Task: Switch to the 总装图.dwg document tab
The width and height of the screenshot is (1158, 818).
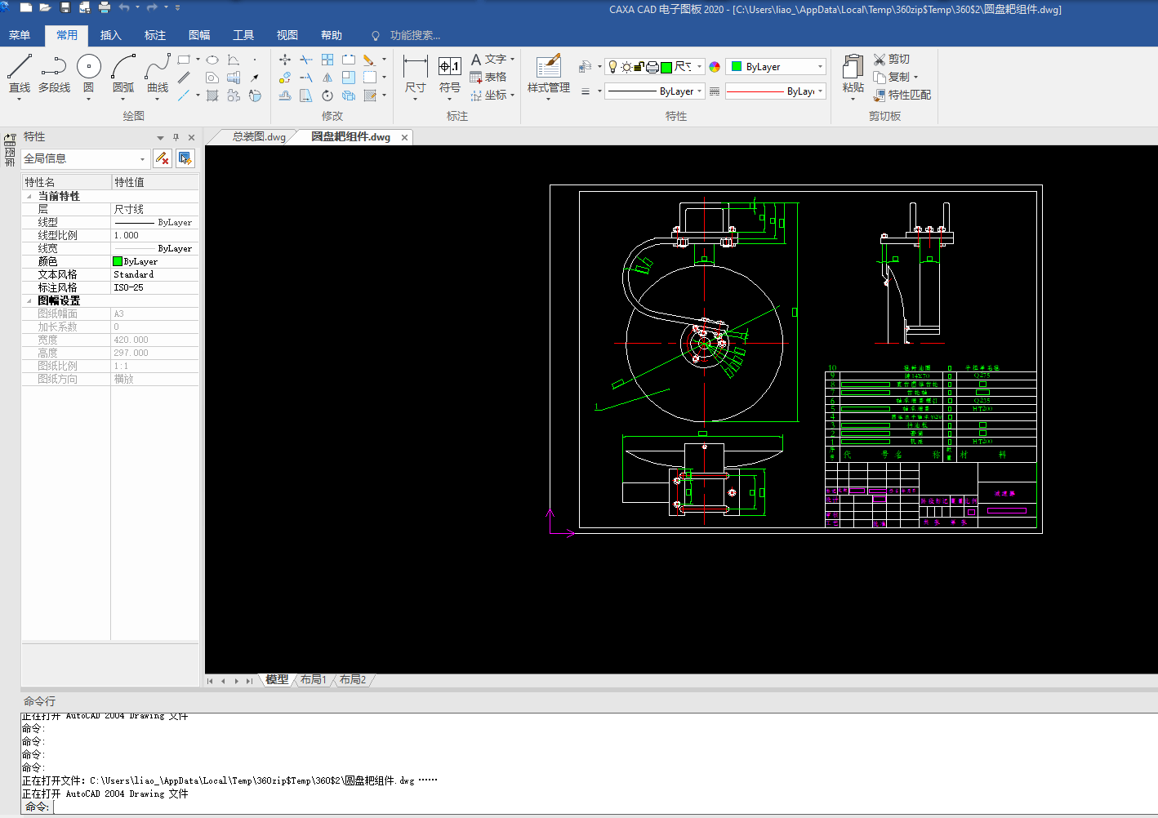Action: coord(259,137)
